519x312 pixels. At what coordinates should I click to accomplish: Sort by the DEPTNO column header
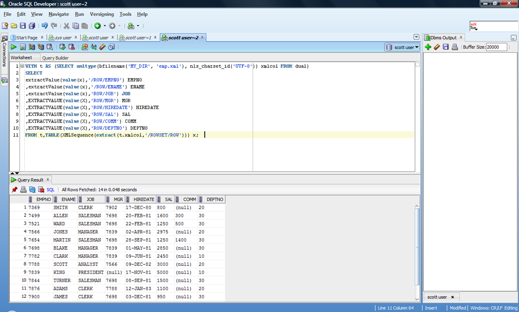(x=212, y=199)
